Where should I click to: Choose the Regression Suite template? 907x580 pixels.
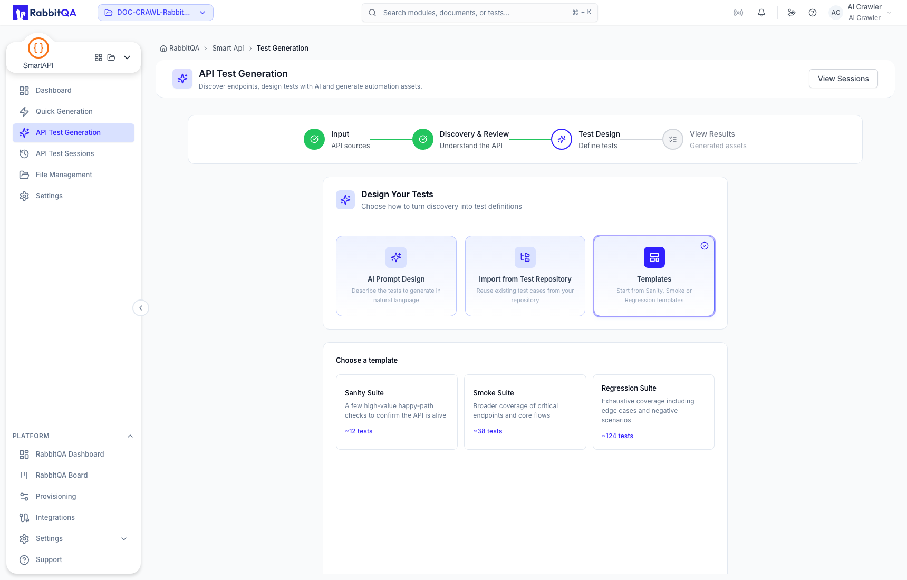[x=653, y=412]
